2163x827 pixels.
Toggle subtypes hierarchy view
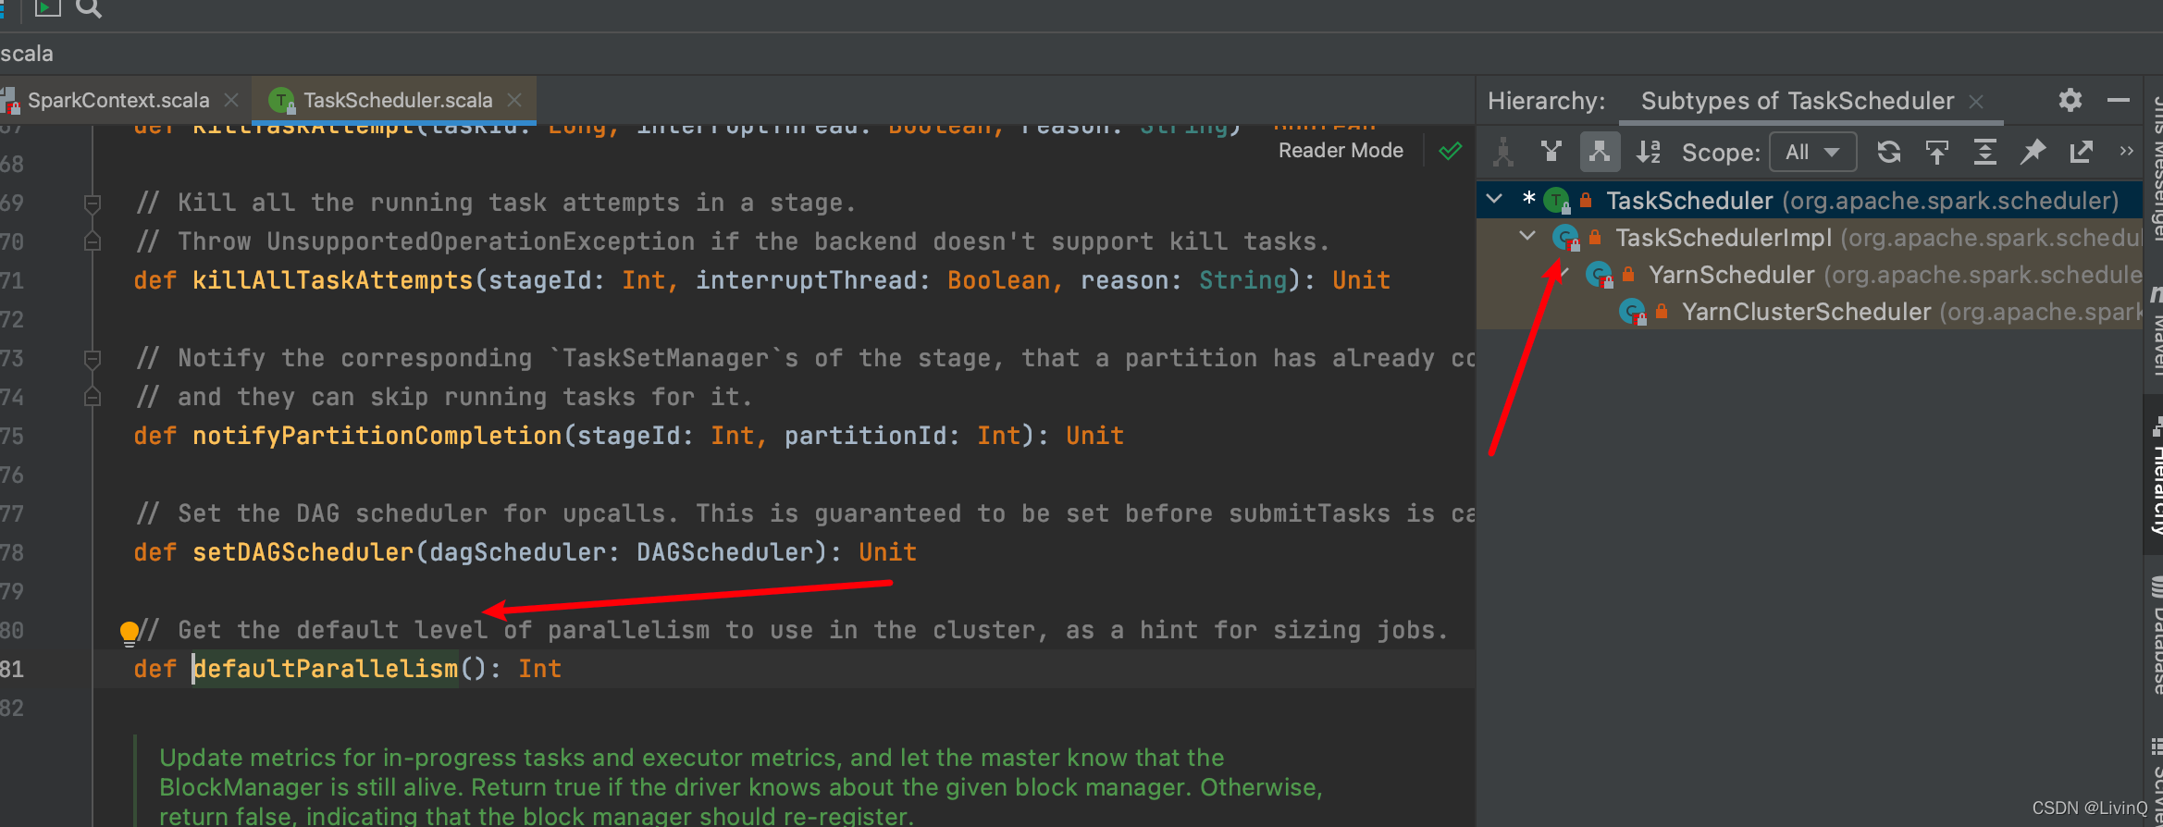(1600, 152)
